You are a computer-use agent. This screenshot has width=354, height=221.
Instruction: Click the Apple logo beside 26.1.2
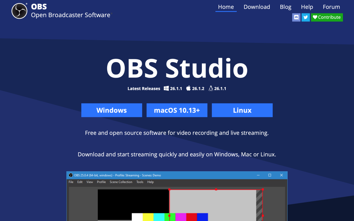(188, 88)
